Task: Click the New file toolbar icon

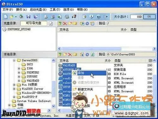Action: tap(6, 17)
